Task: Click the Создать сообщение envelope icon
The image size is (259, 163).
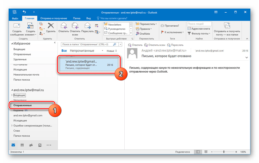Action: [x=17, y=26]
